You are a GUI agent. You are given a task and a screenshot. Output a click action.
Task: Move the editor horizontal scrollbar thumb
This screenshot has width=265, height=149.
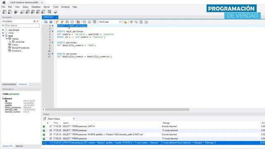(x=117, y=109)
